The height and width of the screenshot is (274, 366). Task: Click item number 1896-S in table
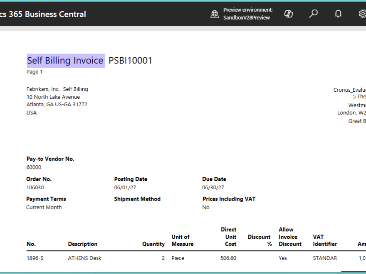pyautogui.click(x=35, y=258)
